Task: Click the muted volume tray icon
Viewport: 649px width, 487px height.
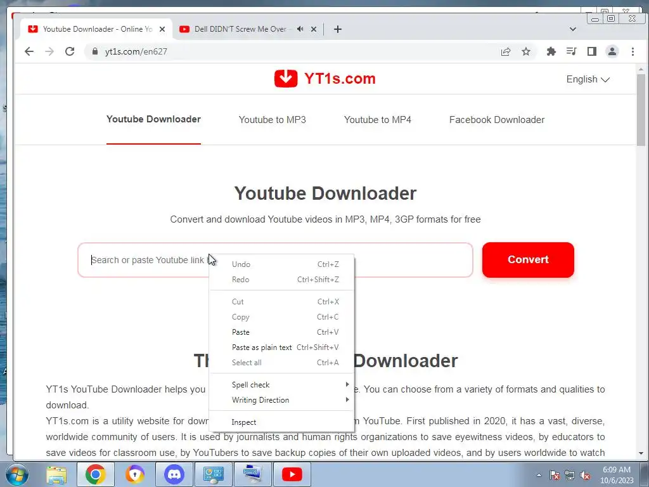Action: [x=585, y=476]
